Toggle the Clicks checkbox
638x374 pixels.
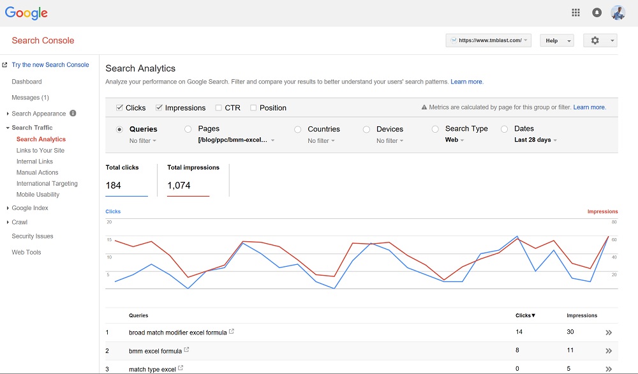click(119, 108)
